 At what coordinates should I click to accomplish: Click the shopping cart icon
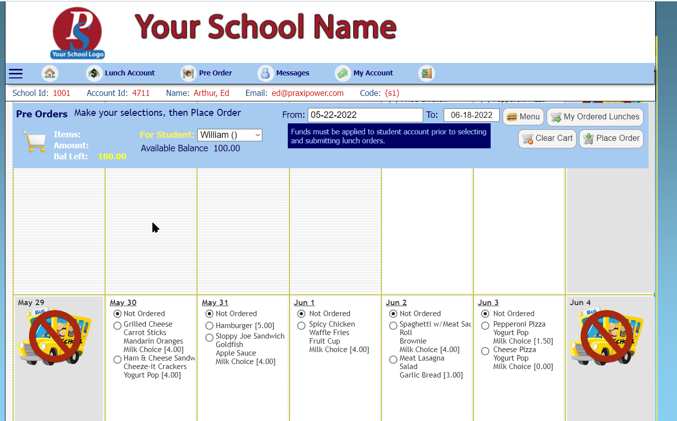(x=34, y=141)
